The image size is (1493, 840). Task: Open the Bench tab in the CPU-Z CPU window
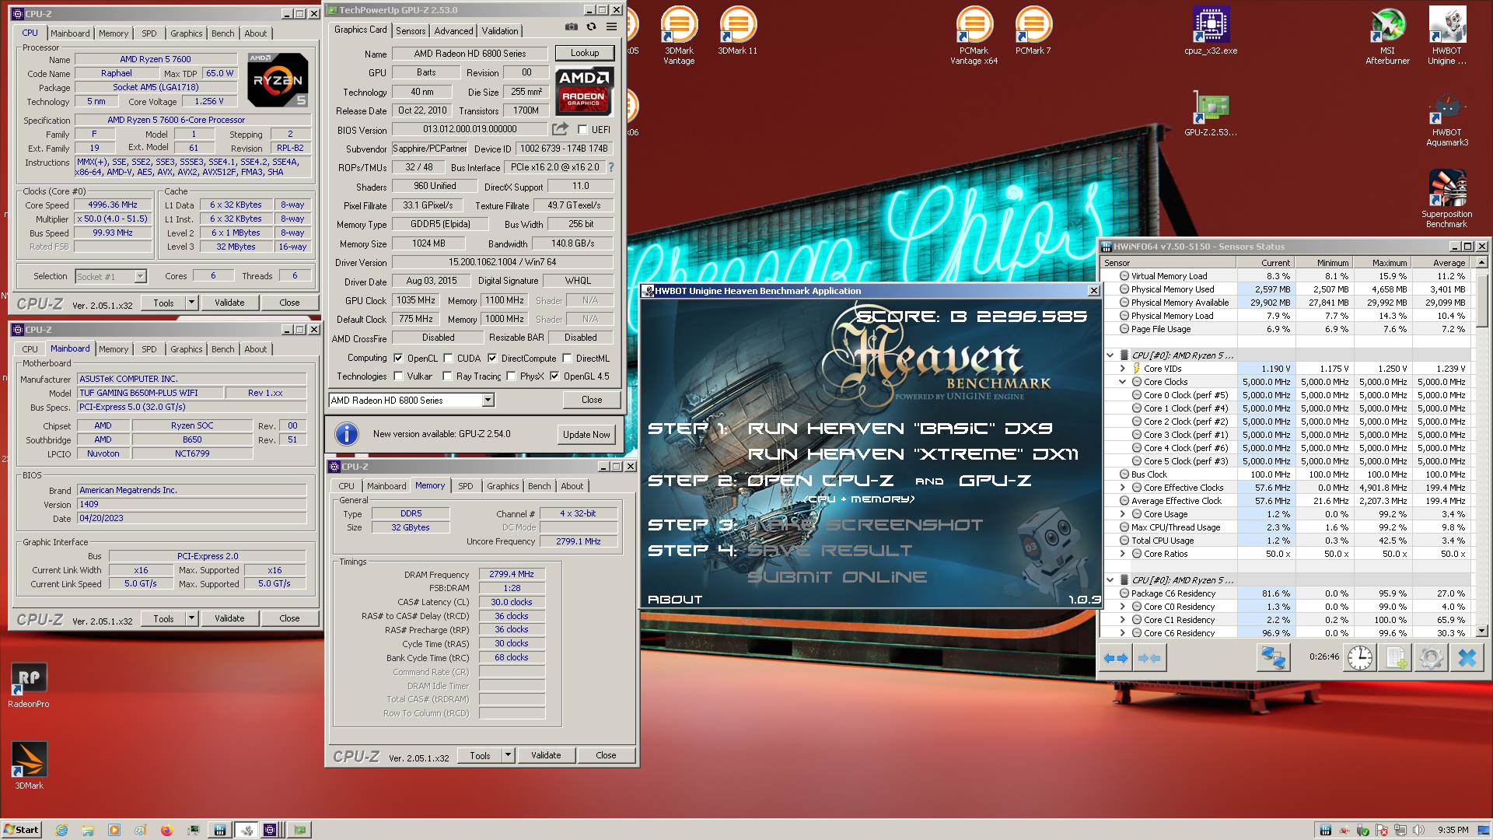pos(222,33)
